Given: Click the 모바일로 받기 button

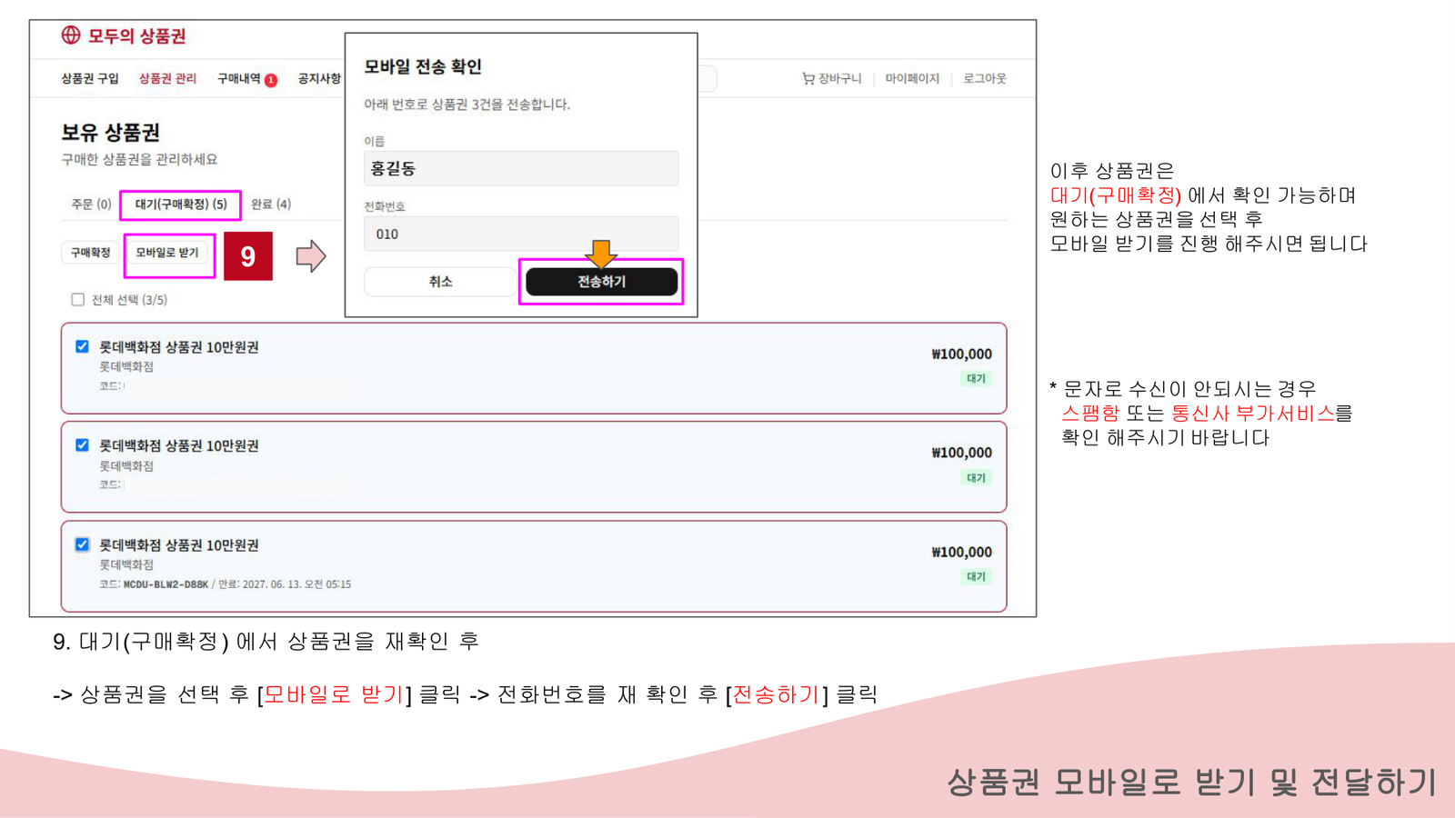Looking at the screenshot, I should tap(167, 253).
